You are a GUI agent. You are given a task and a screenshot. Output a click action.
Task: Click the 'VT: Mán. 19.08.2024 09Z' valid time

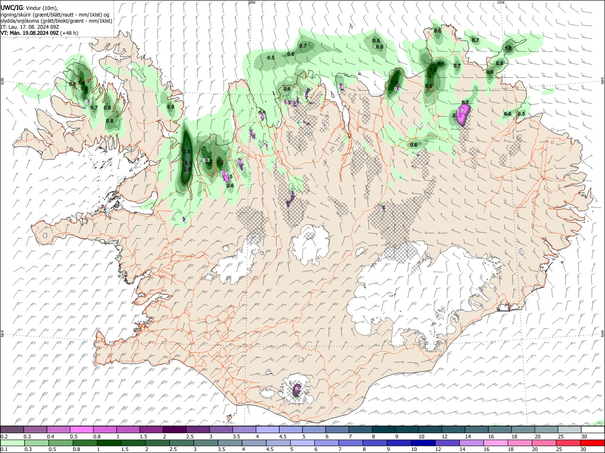pos(29,33)
